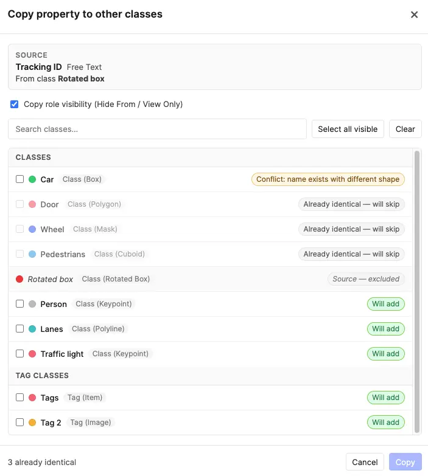Click Wheel's purple color dot
Image resolution: width=428 pixels, height=476 pixels.
[x=32, y=229]
